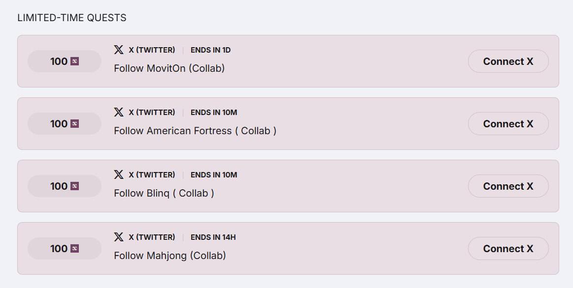Viewport: 573px width, 288px height.
Task: Click points token icon in Mahjong quest
Action: (75, 249)
